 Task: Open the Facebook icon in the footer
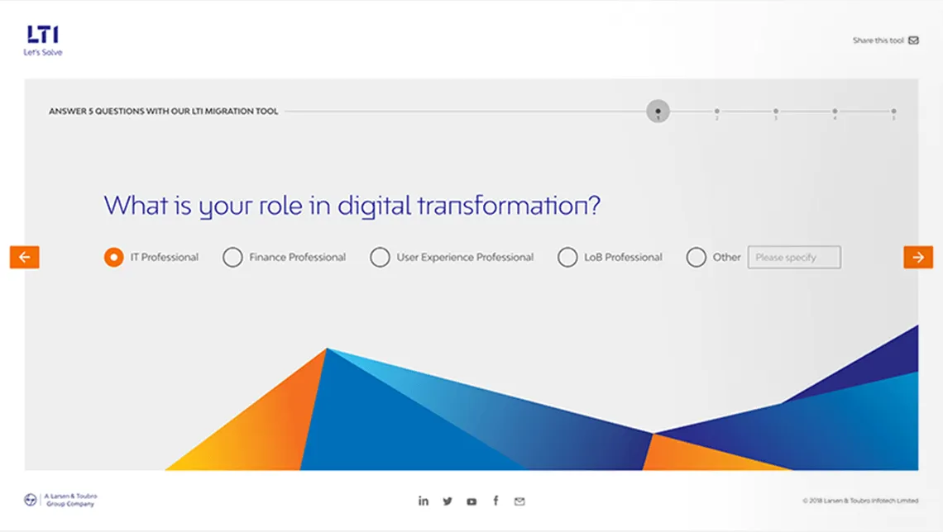pyautogui.click(x=495, y=501)
